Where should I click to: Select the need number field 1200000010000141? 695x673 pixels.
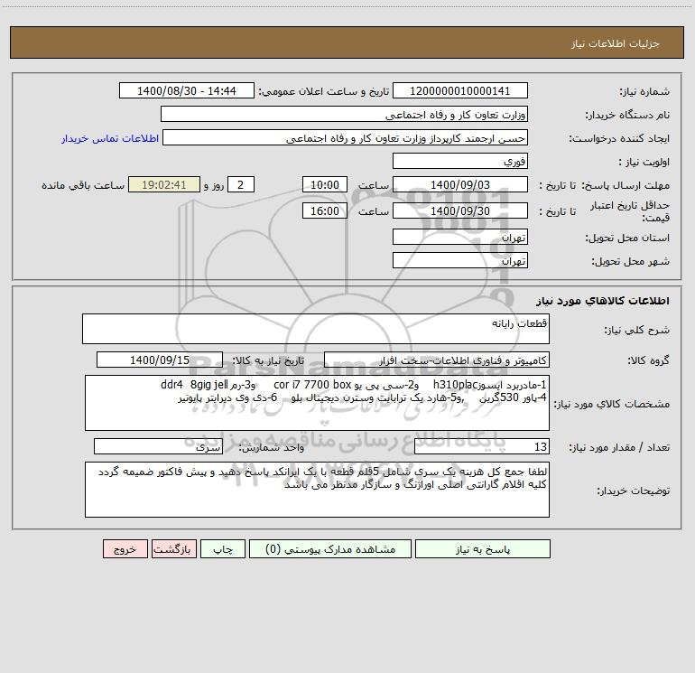[460, 90]
